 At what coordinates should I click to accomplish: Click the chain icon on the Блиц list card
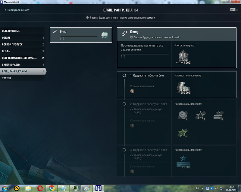click(55, 31)
